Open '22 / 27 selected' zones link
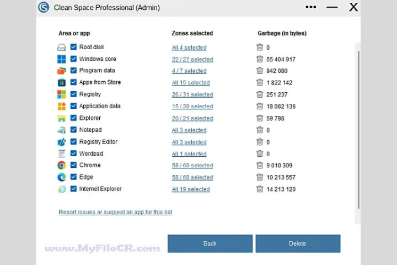Screen dimensions: 397x265 pos(192,59)
